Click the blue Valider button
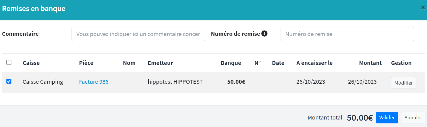Screen dimensions: 427x127 coord(387,118)
